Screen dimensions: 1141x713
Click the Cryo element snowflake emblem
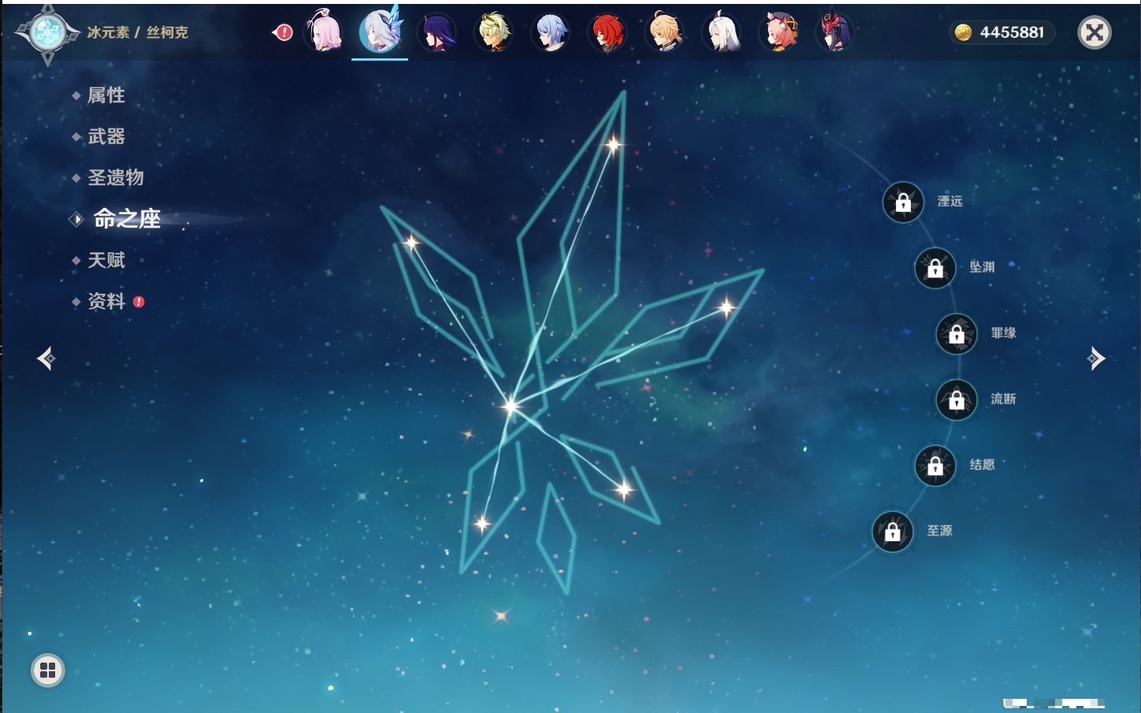pos(47,33)
